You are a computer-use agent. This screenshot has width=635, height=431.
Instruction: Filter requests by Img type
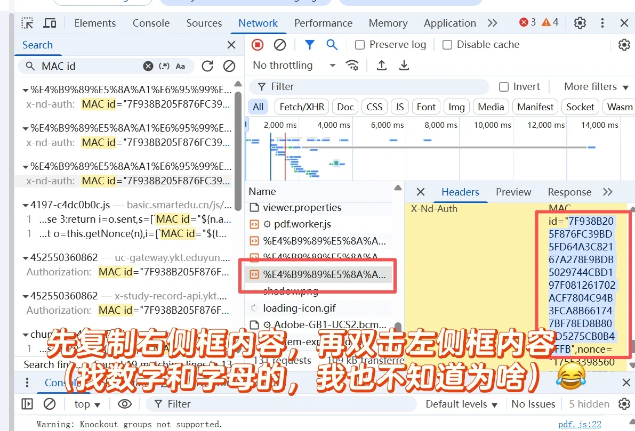tap(456, 107)
